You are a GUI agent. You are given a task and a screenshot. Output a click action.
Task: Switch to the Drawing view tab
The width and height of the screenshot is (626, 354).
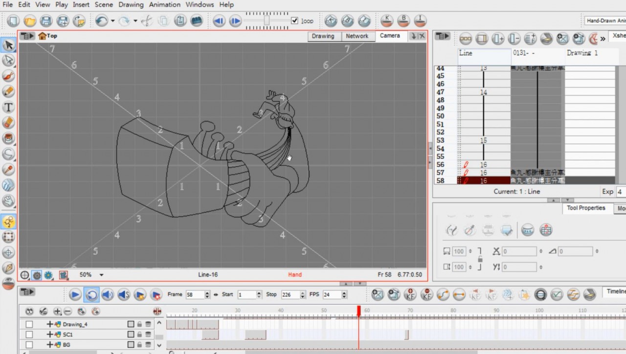[x=323, y=36]
